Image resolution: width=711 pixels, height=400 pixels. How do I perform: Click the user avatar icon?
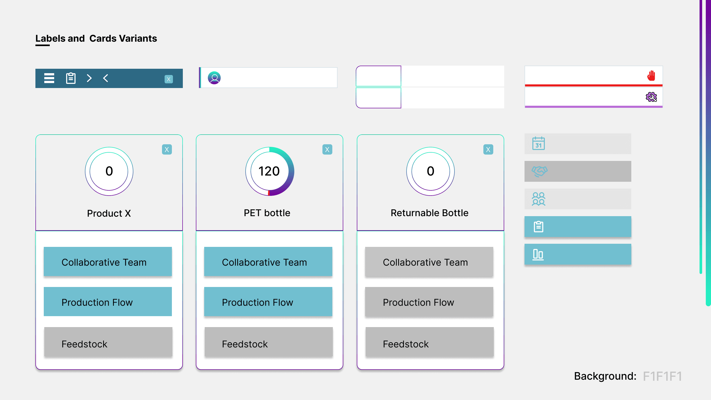(x=214, y=78)
